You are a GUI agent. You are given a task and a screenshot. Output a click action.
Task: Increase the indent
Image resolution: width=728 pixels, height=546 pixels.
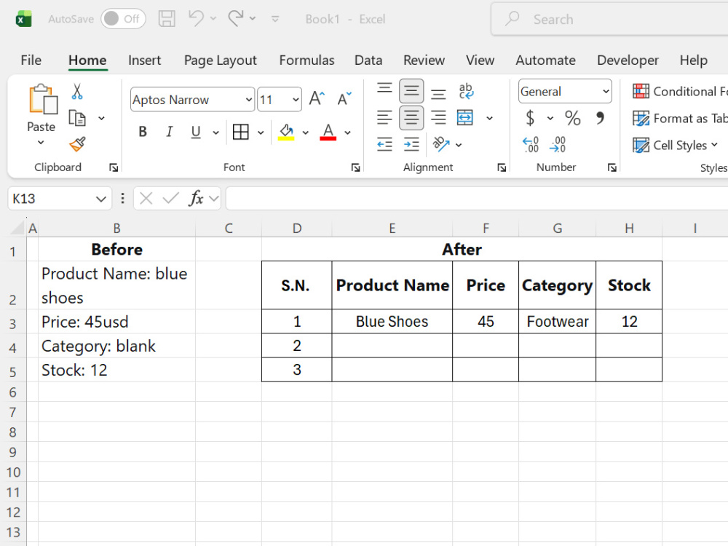tap(411, 145)
